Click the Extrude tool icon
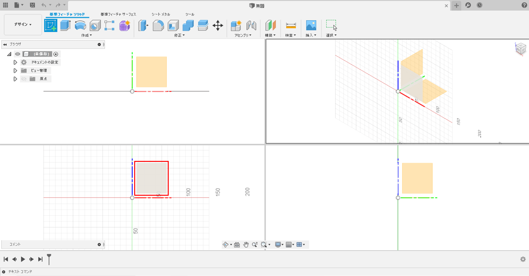 coord(65,25)
